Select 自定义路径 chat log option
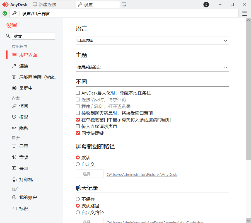The width and height of the screenshot is (251, 223). pos(78,212)
